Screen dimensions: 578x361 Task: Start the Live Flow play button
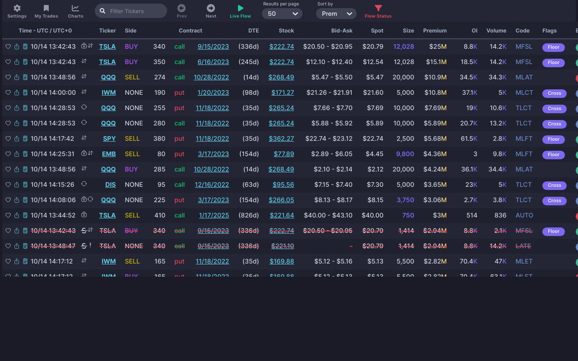pyautogui.click(x=240, y=11)
